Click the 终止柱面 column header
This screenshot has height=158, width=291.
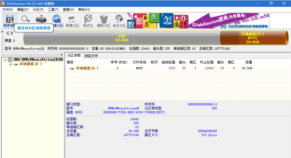point(207,62)
